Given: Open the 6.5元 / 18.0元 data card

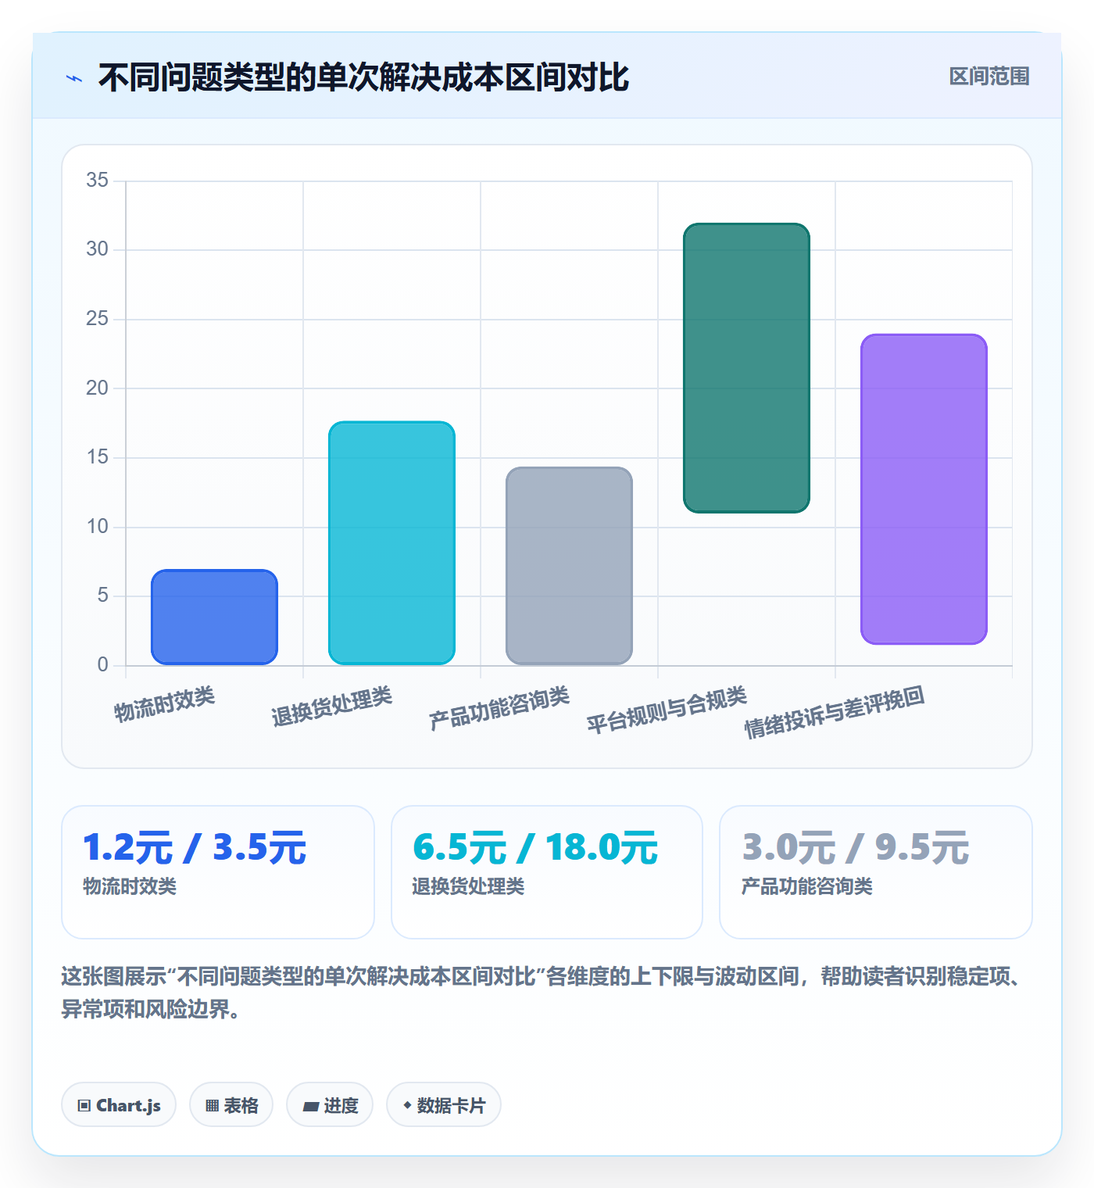Looking at the screenshot, I should tap(547, 872).
